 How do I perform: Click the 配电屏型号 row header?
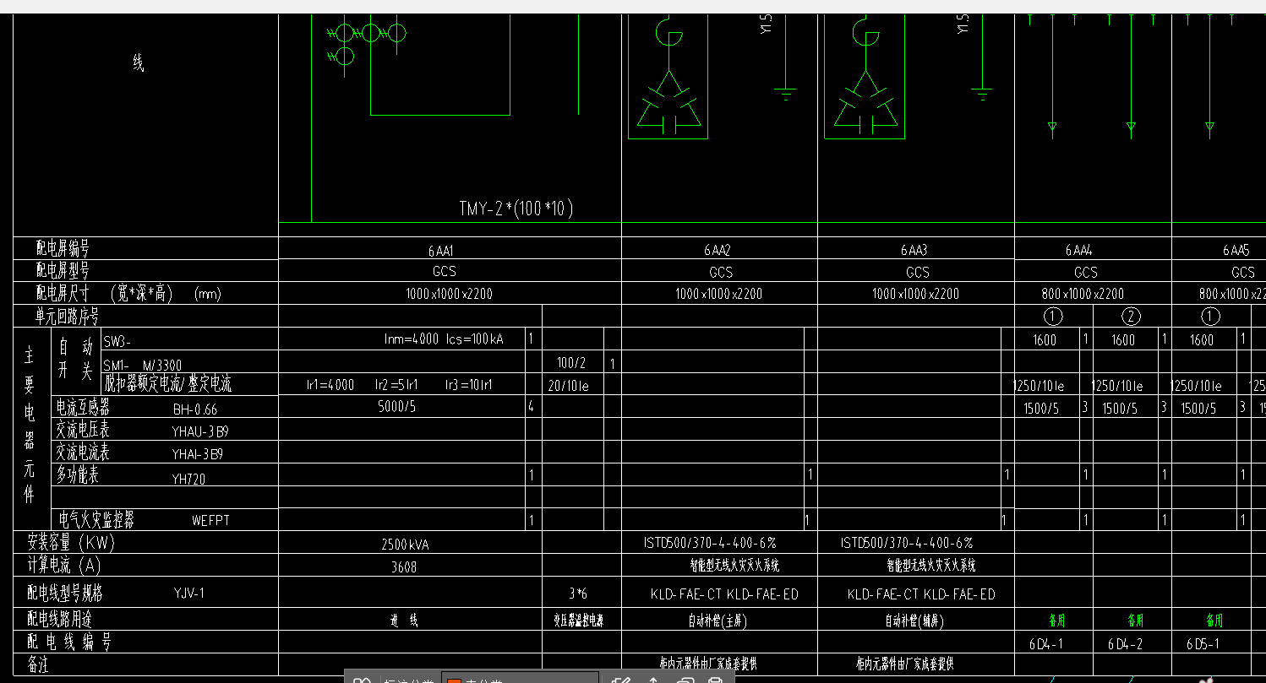[x=63, y=270]
